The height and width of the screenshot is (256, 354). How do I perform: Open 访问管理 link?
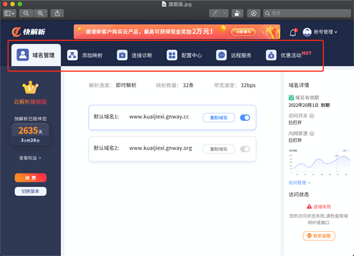pyautogui.click(x=299, y=183)
